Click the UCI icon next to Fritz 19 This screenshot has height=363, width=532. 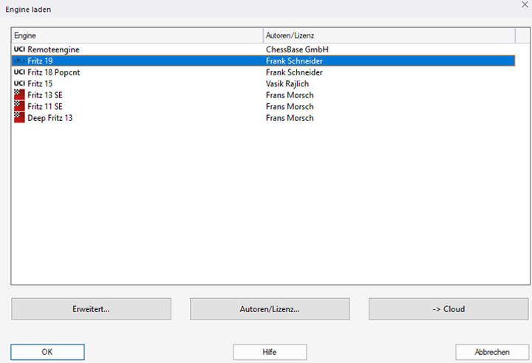(x=19, y=61)
